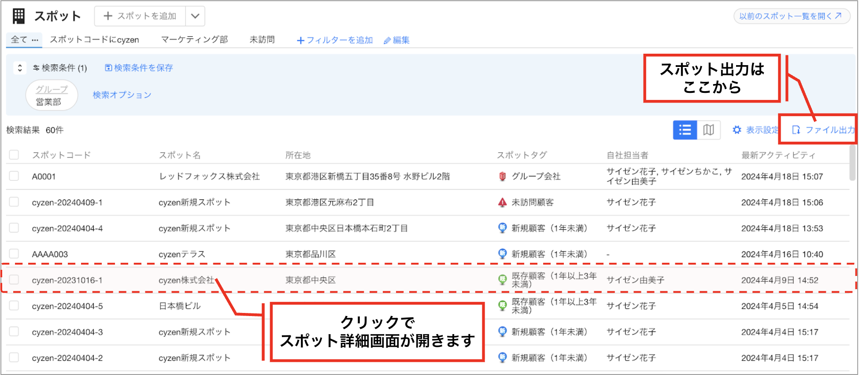Viewport: 859px width, 375px height.
Task: Click 最新アクティビティ column header
Action: pos(778,155)
